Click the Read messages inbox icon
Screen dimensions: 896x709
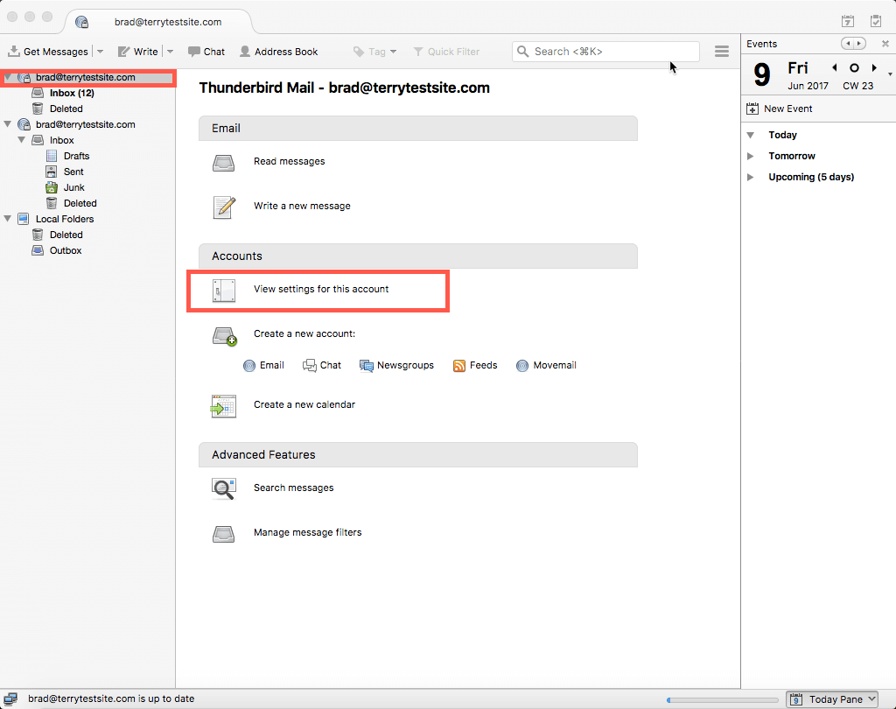[223, 163]
